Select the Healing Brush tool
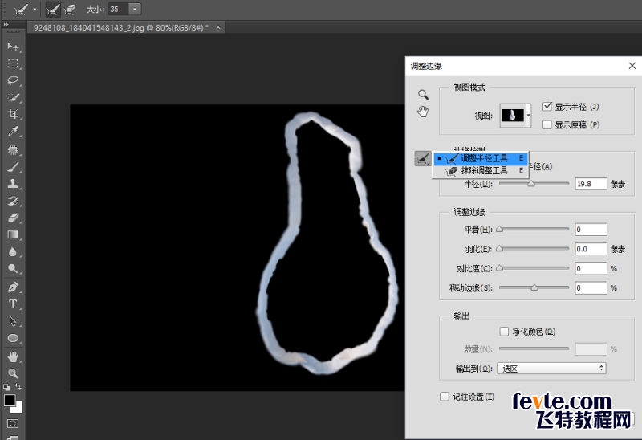 click(x=13, y=150)
